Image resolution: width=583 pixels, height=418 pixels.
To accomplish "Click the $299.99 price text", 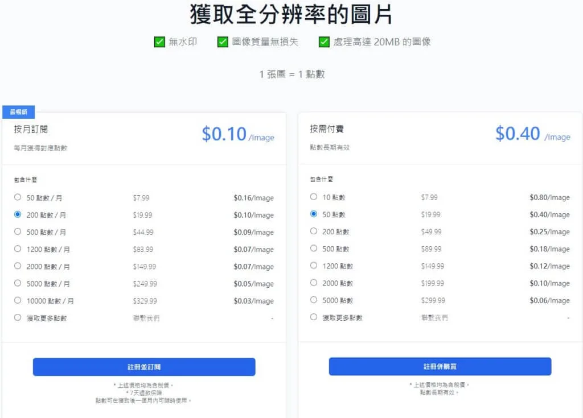I will tap(433, 300).
